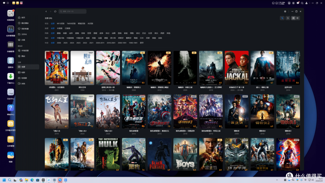This screenshot has width=325, height=183.
Task: Open Edge browser from taskbar
Action: click(x=32, y=180)
